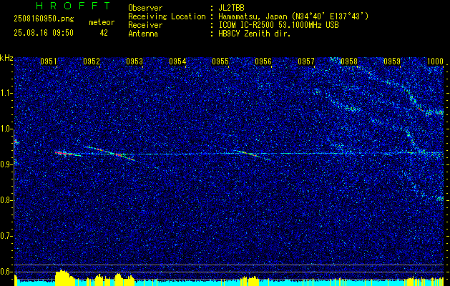Click the Hamamatsu, Japan location text
The width and height of the screenshot is (450, 286).
coord(293,16)
